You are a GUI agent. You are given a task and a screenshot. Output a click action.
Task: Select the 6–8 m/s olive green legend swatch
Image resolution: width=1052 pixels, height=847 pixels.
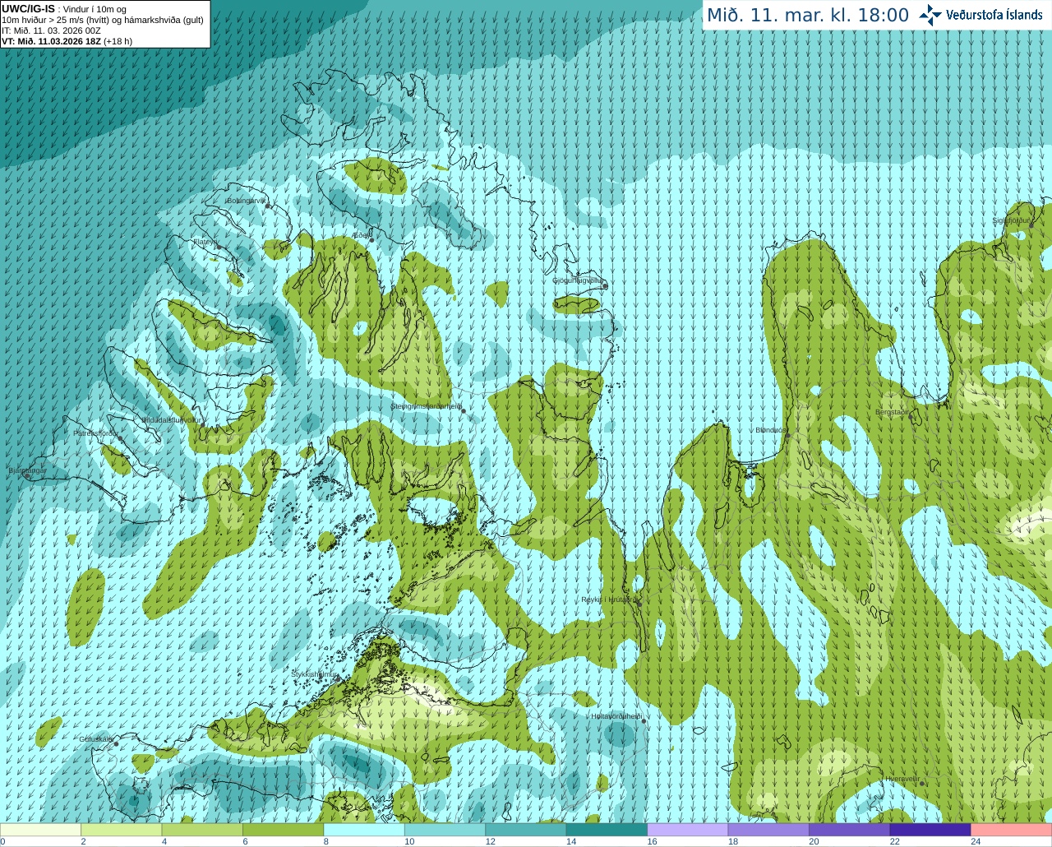(284, 830)
